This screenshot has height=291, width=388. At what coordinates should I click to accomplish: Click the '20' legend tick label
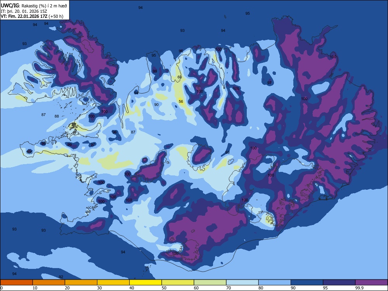point(67,288)
